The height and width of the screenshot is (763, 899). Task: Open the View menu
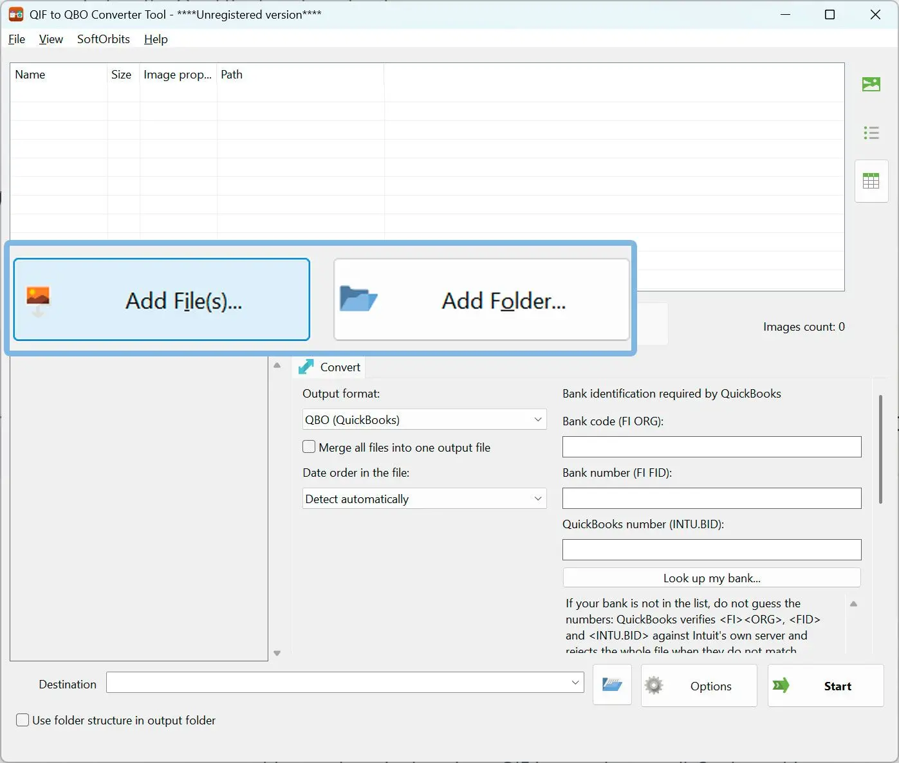(51, 39)
